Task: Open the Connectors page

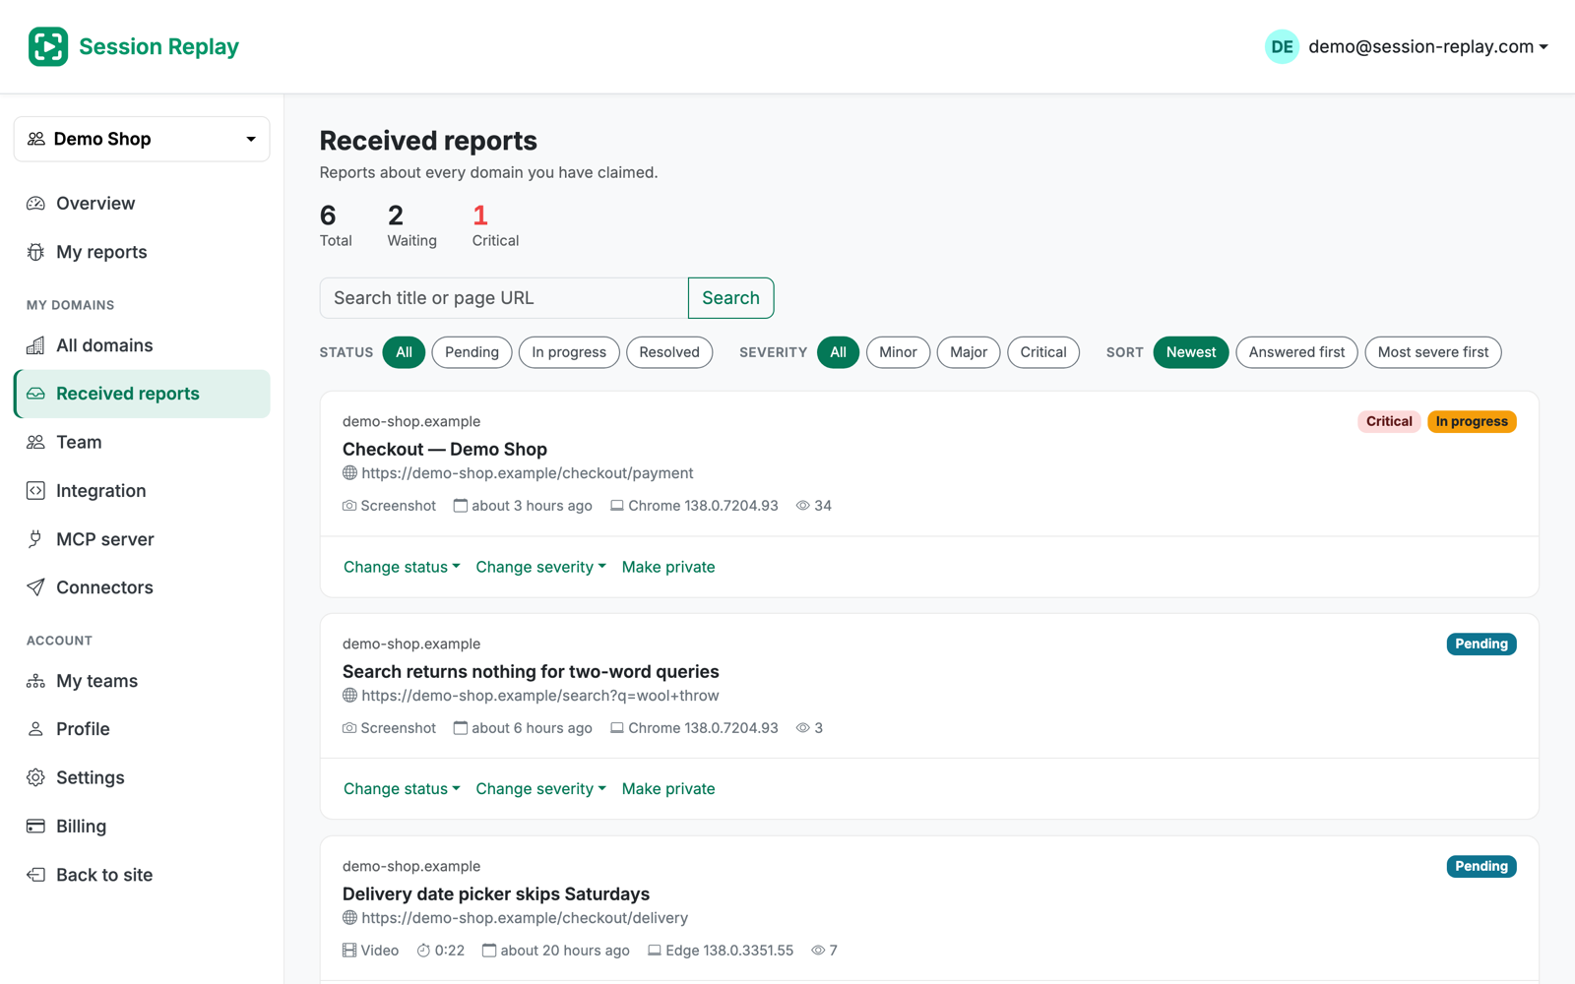Action: pos(142,587)
